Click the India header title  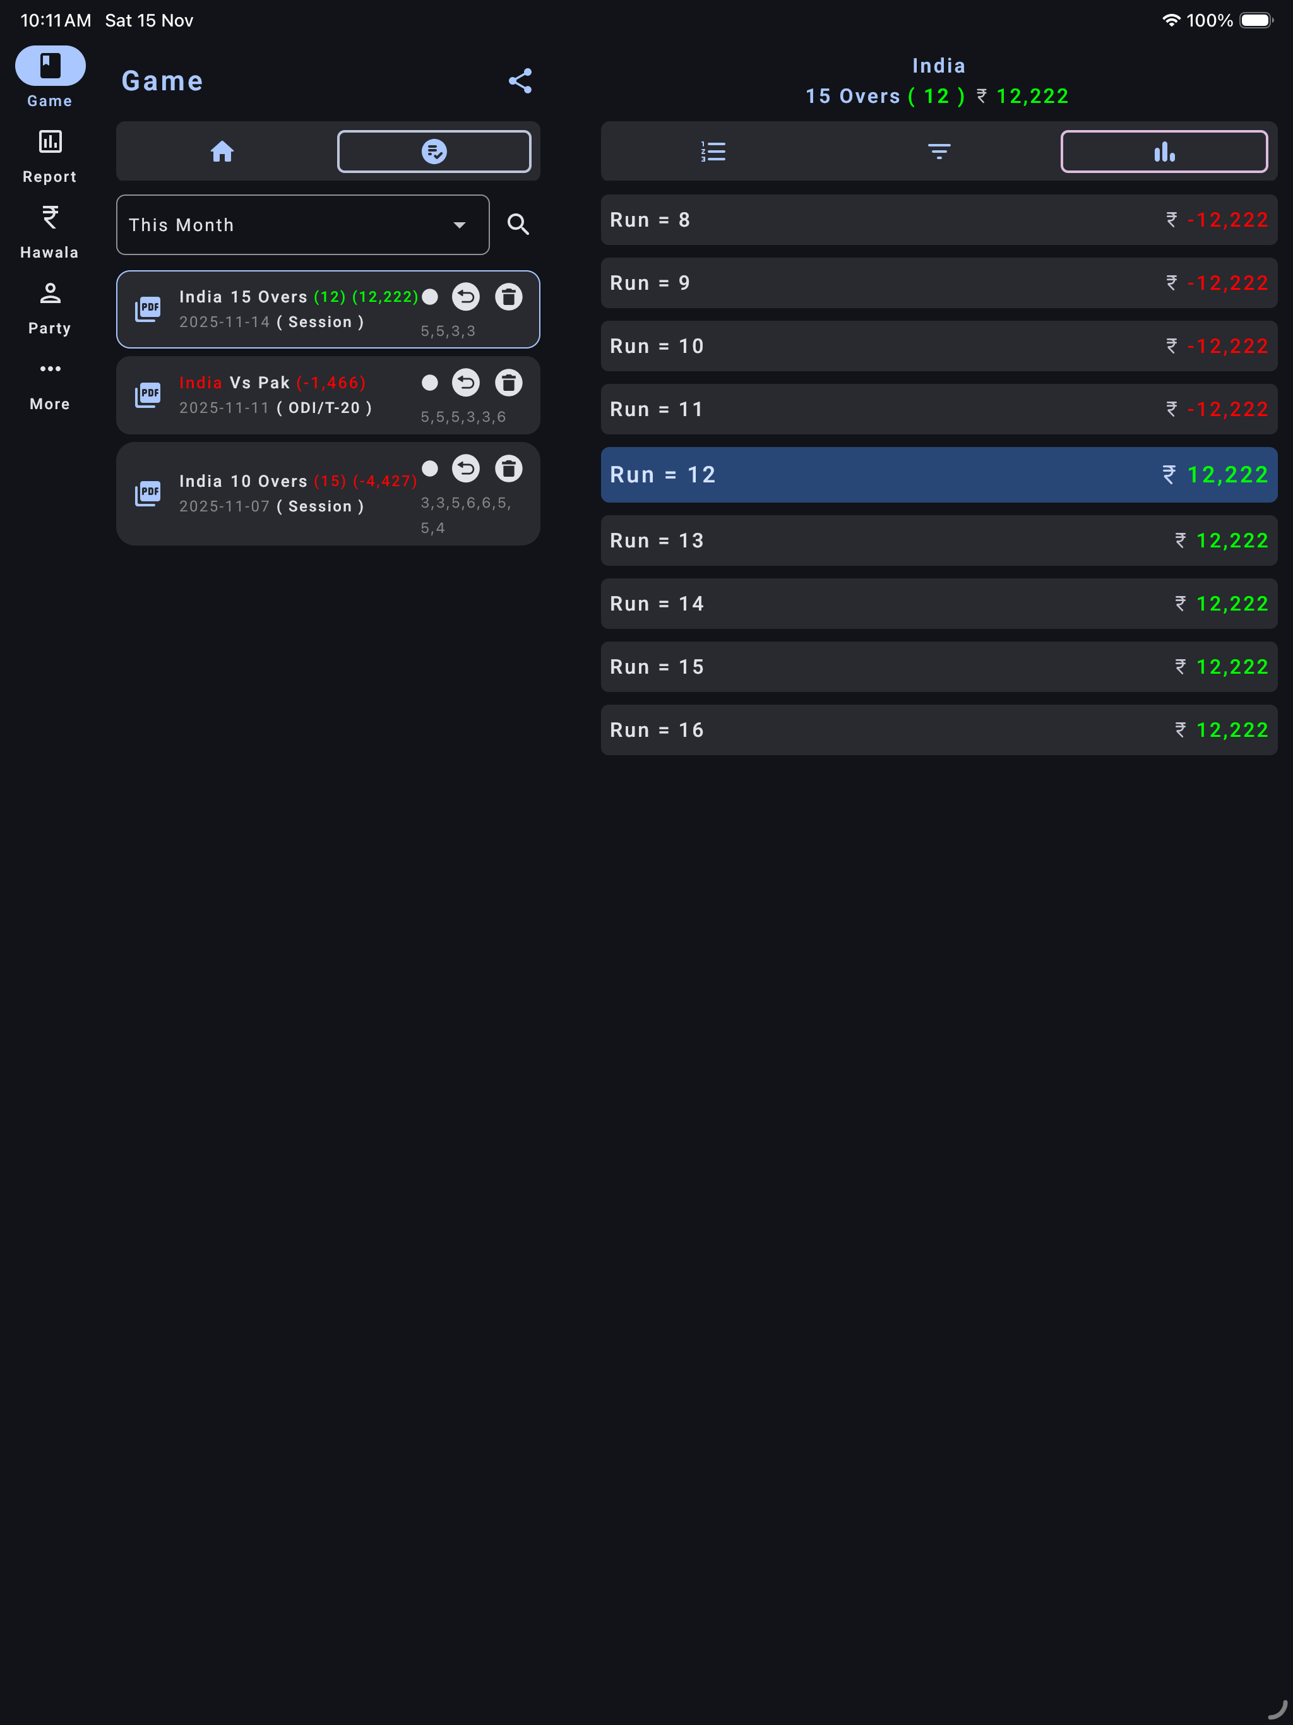[x=939, y=66]
